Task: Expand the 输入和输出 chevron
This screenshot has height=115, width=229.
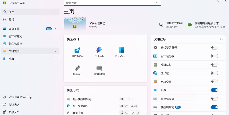Action: 56,44
